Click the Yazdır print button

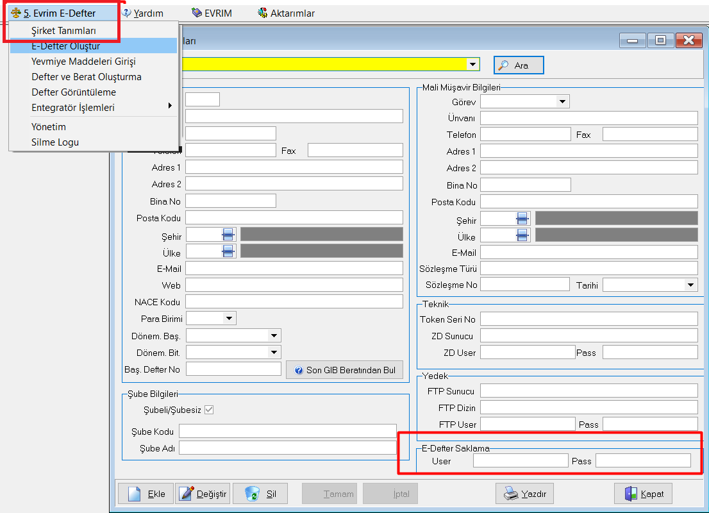coord(524,494)
